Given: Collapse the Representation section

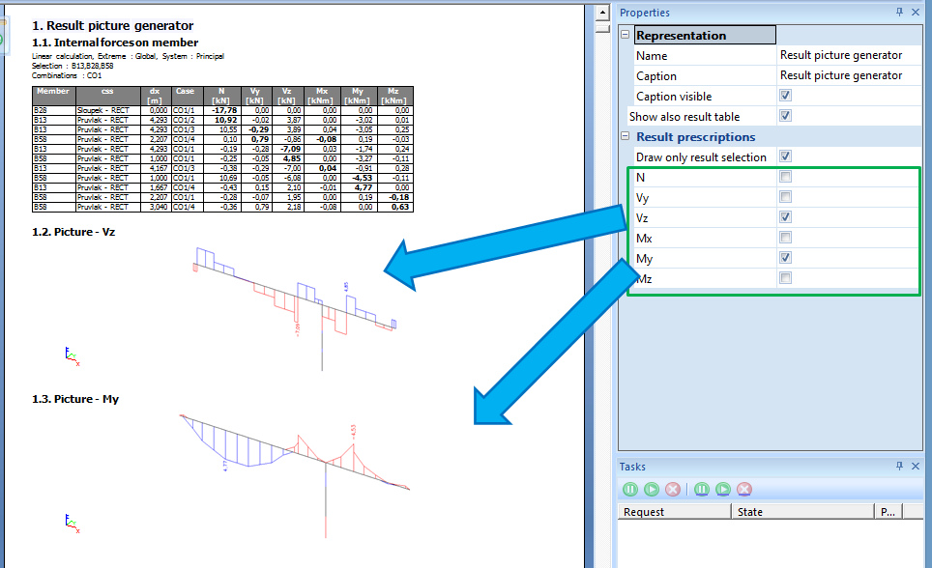Looking at the screenshot, I should coord(626,36).
